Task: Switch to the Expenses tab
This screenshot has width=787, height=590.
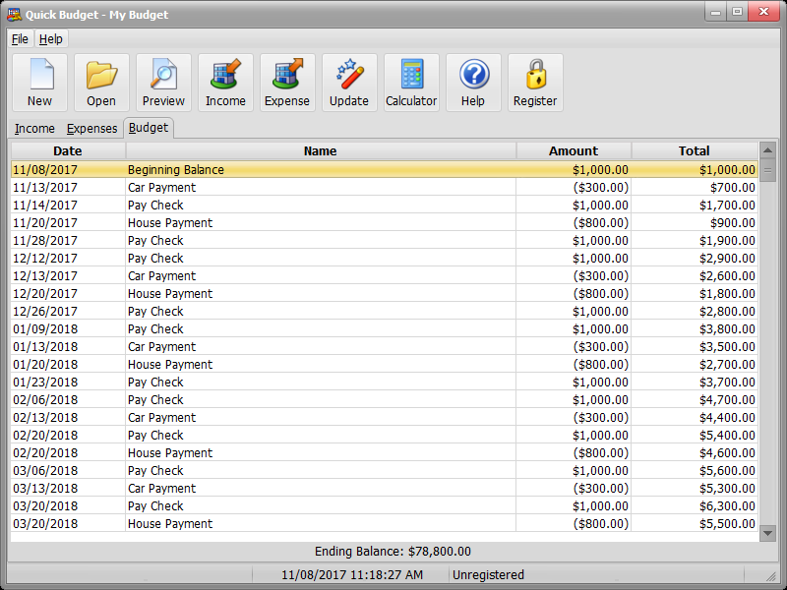Action: tap(91, 129)
